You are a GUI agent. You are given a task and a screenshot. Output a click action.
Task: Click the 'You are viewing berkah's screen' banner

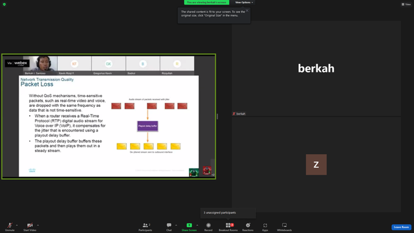click(x=206, y=3)
